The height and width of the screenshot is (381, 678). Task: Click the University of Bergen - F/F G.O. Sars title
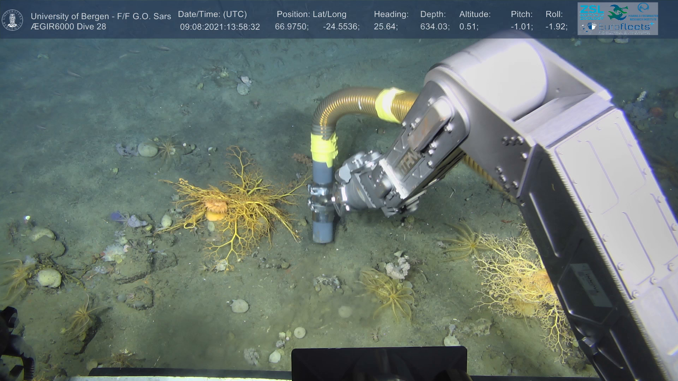(x=101, y=16)
